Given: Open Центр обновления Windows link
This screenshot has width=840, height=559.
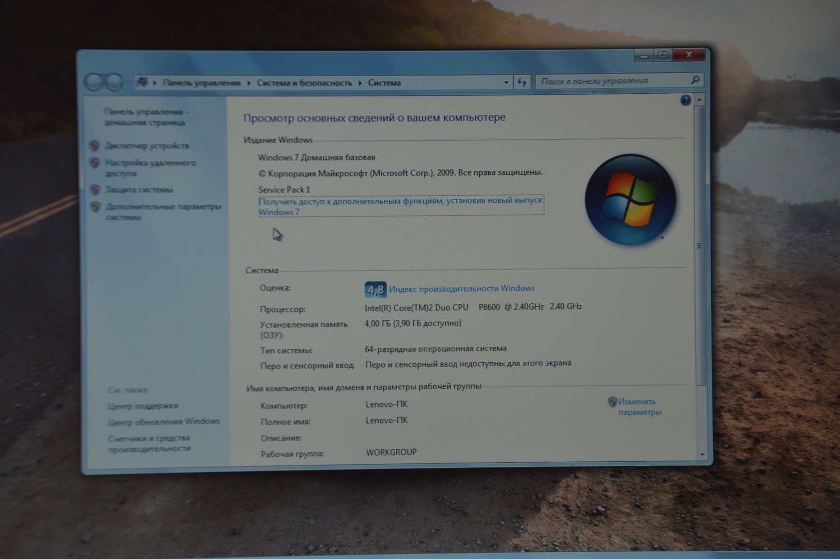Looking at the screenshot, I should (164, 421).
